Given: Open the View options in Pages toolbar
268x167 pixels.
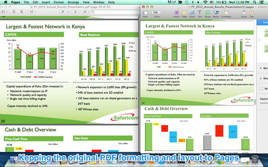Looking at the screenshot, I should pos(145,12).
